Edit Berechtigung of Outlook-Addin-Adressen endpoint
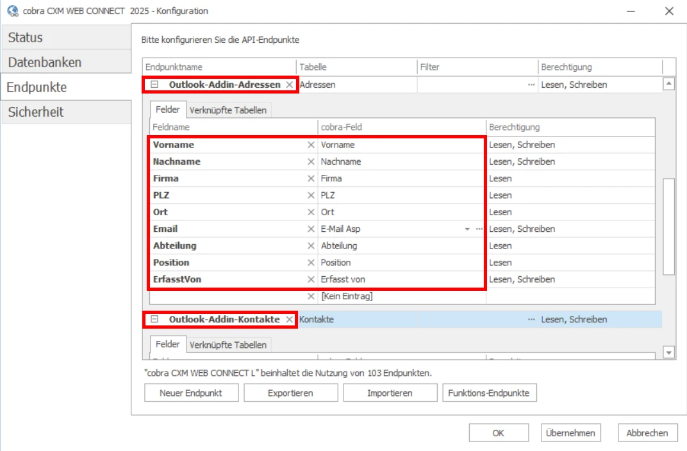 tap(600, 85)
